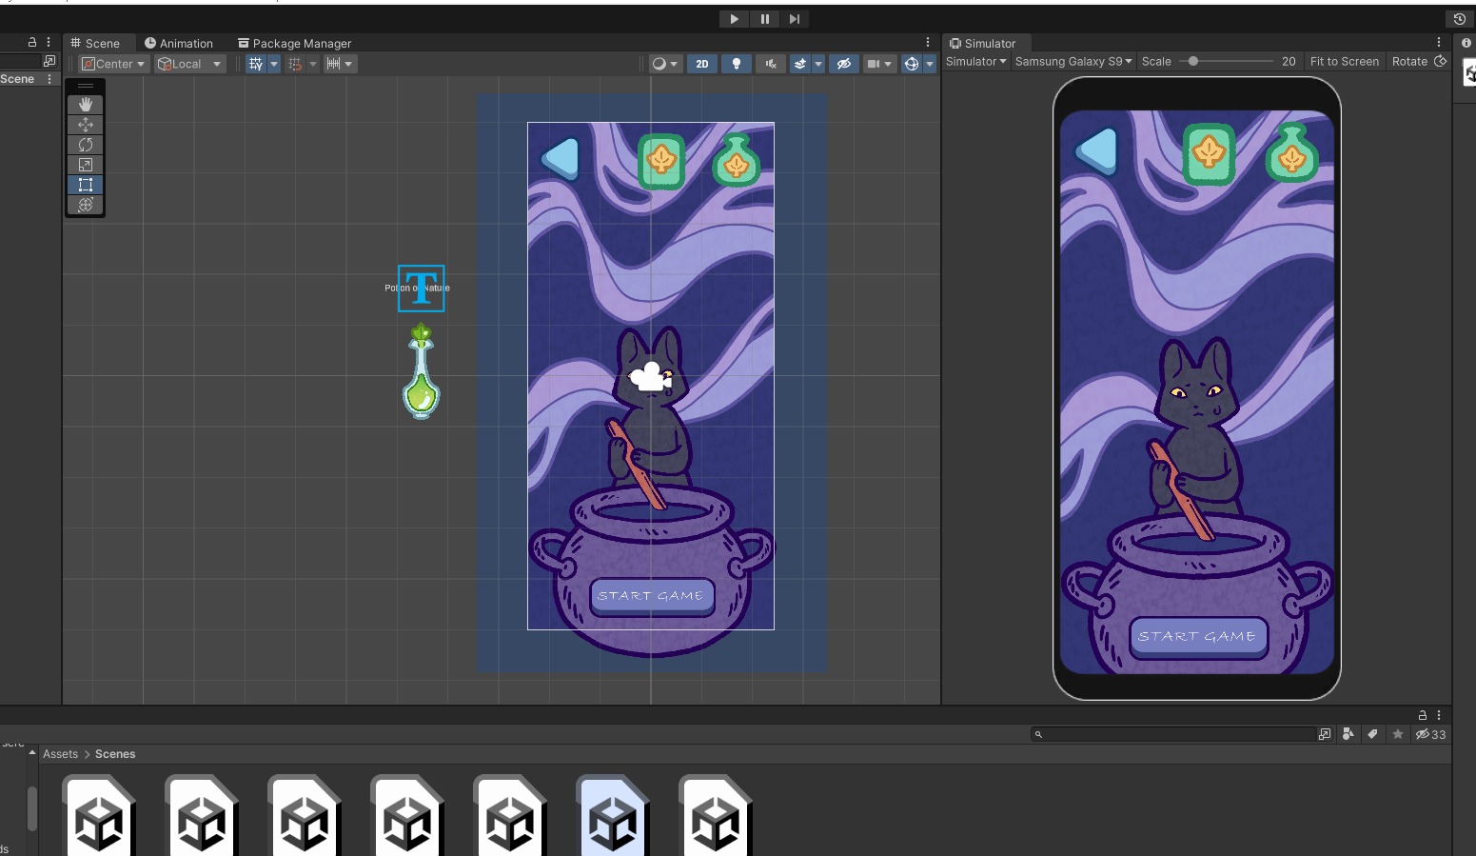Toggle the Project panel lock icon
Screen dimensions: 1476x856
(x=1423, y=715)
